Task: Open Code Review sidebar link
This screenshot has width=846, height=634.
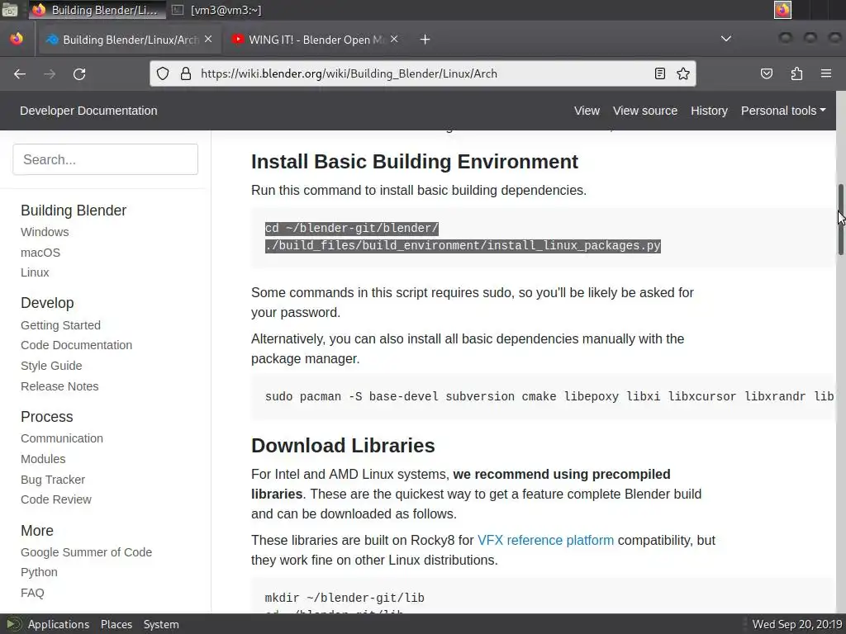Action: tap(56, 499)
